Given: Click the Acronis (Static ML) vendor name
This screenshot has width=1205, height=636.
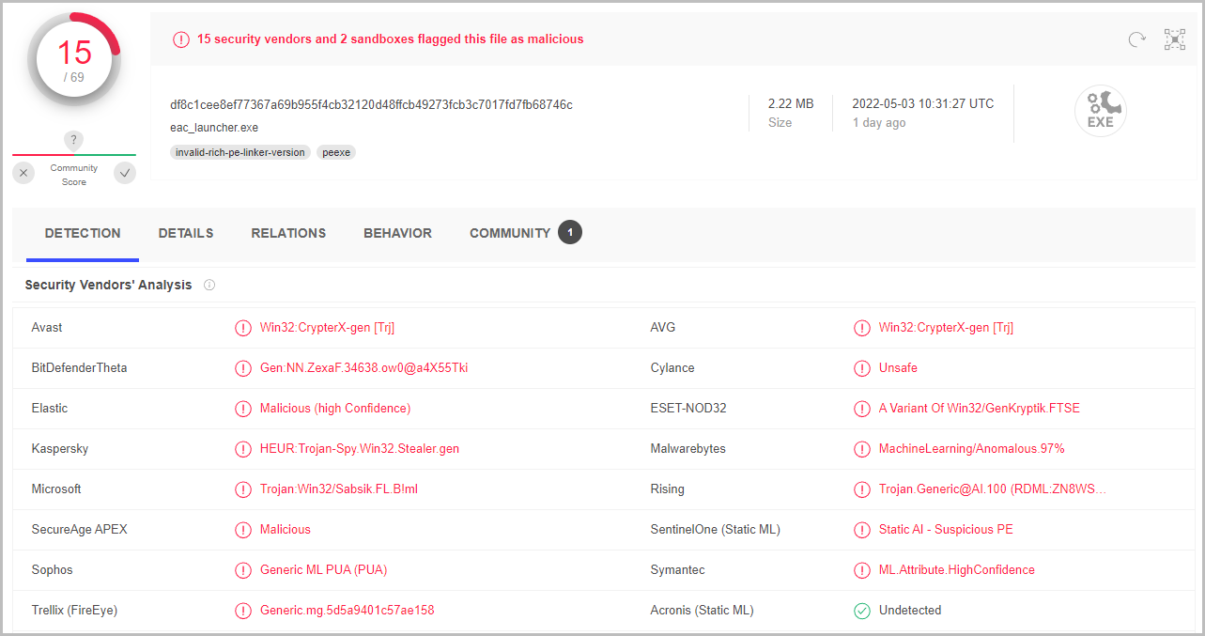Looking at the screenshot, I should click(702, 611).
